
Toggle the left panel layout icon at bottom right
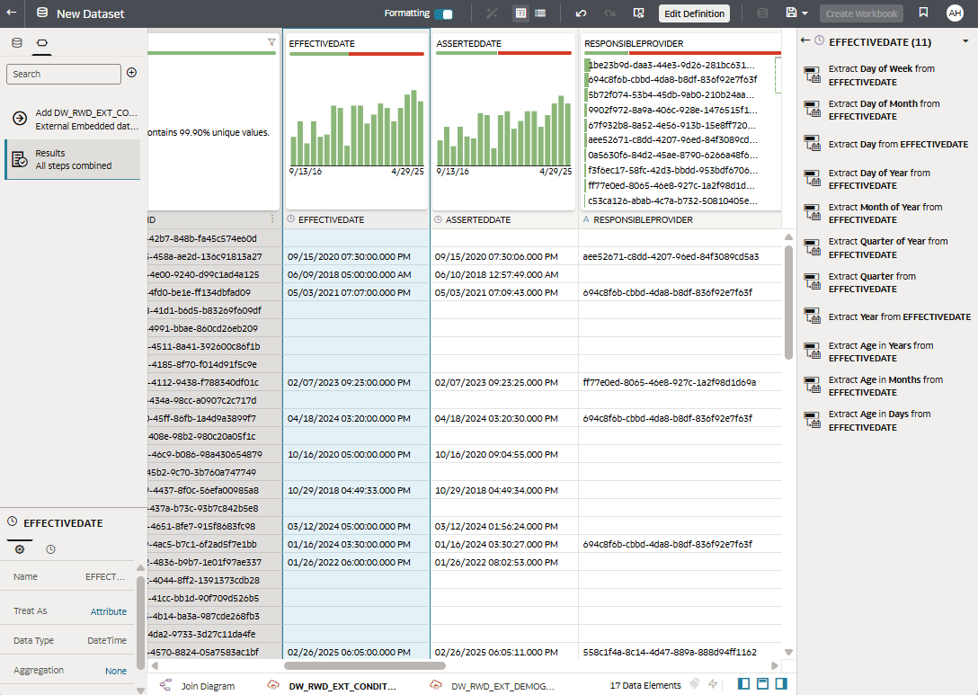(742, 684)
